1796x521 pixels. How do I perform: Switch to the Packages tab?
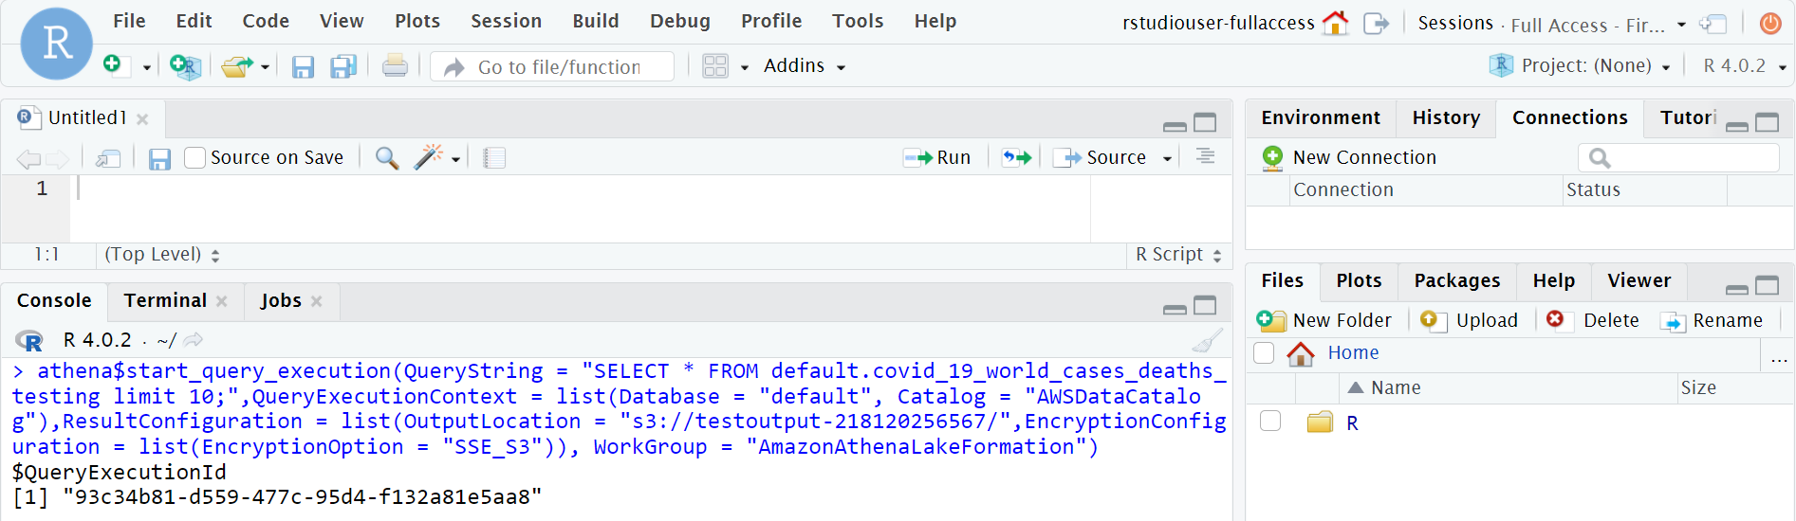pyautogui.click(x=1456, y=280)
